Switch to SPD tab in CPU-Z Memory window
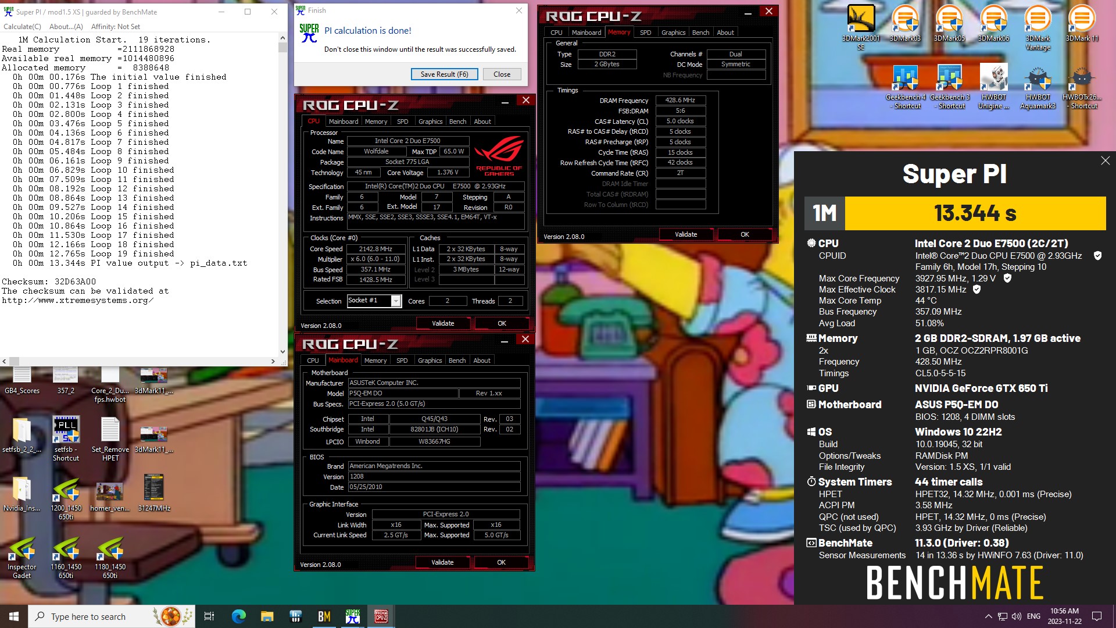This screenshot has height=628, width=1116. click(645, 33)
